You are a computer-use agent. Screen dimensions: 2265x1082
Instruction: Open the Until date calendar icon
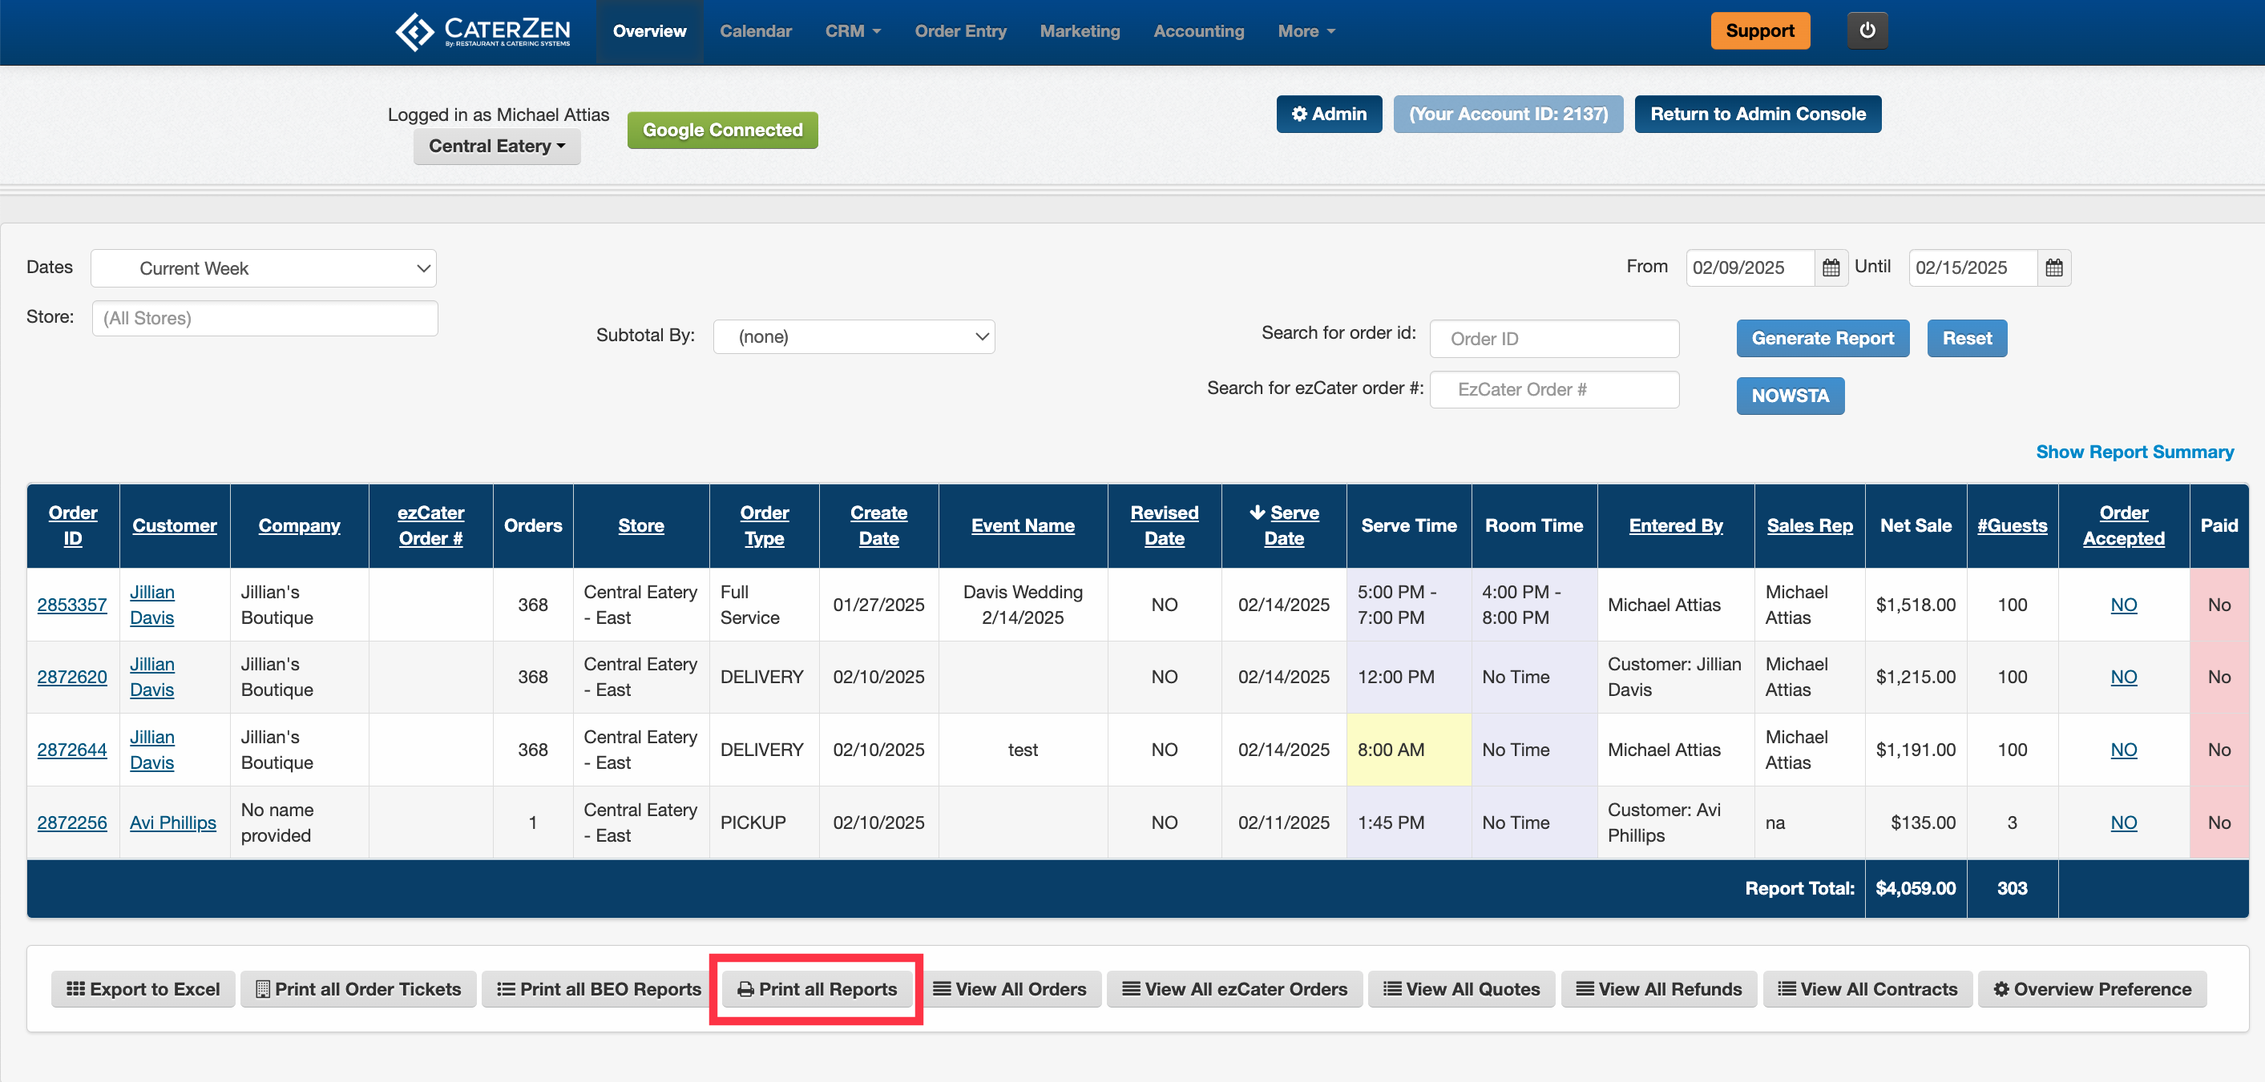[2053, 268]
